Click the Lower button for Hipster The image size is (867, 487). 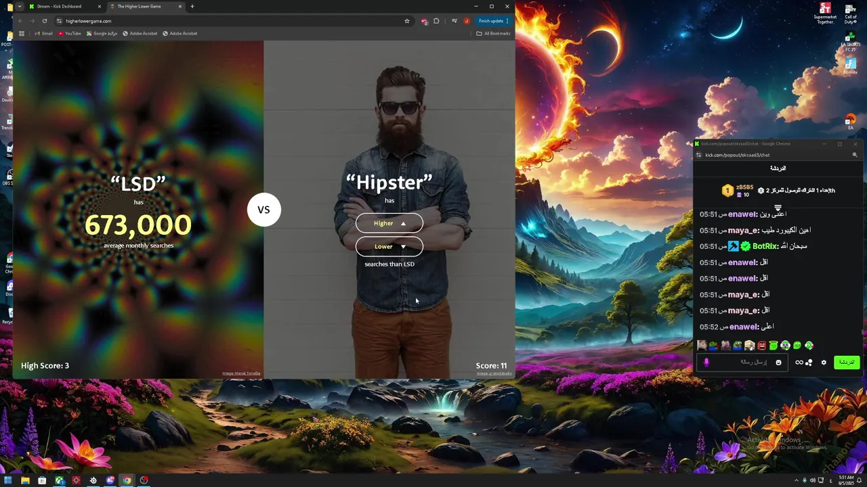[389, 246]
